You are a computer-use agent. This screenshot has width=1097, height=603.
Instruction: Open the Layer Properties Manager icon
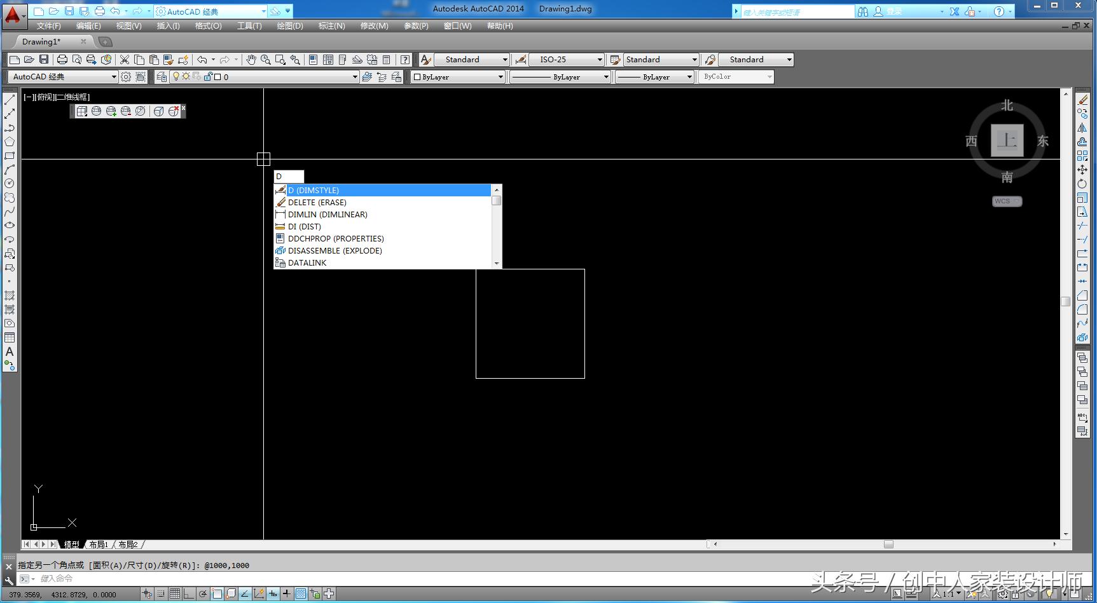pyautogui.click(x=162, y=77)
